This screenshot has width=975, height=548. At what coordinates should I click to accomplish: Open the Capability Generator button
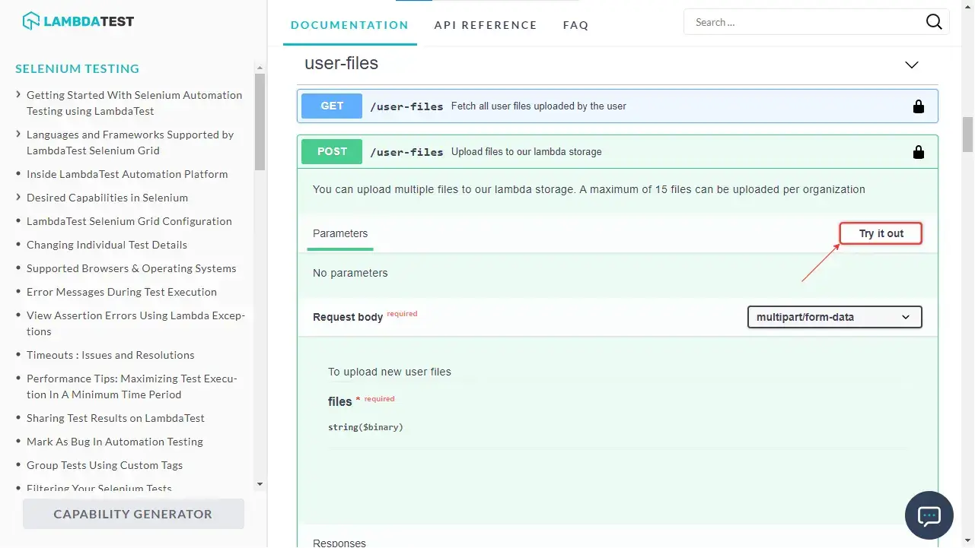pos(133,514)
